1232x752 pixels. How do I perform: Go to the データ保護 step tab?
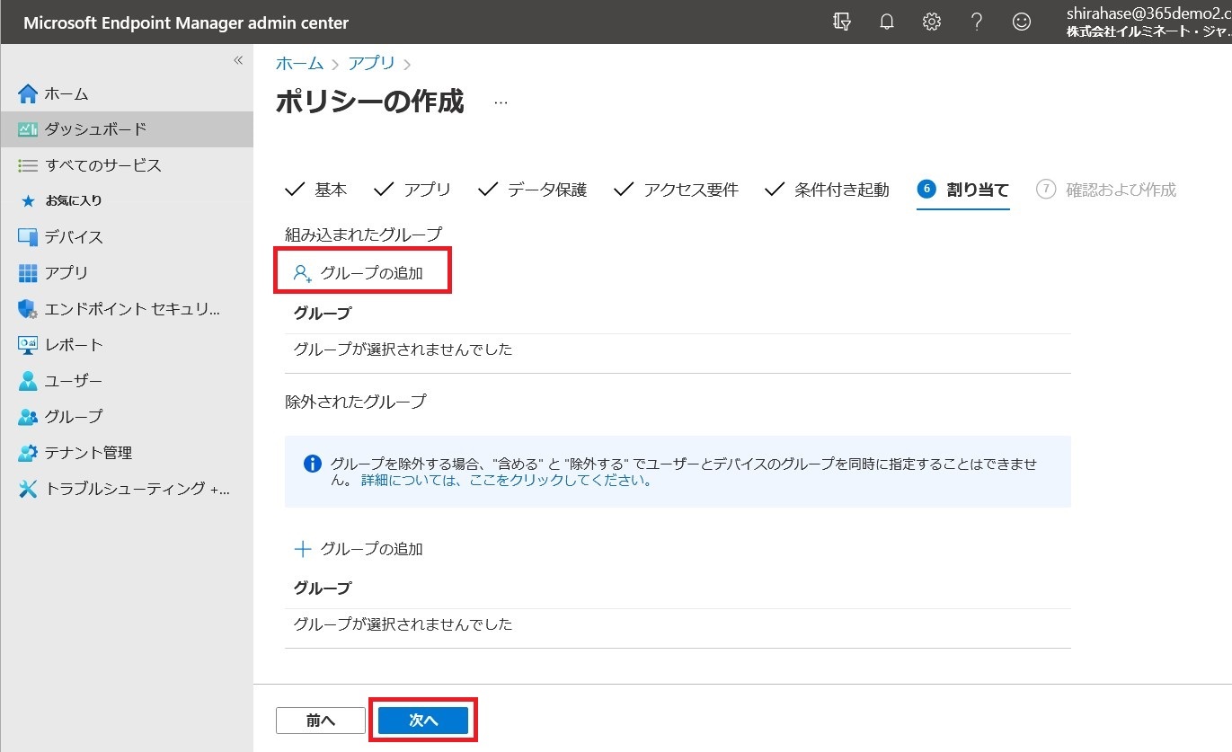[533, 190]
